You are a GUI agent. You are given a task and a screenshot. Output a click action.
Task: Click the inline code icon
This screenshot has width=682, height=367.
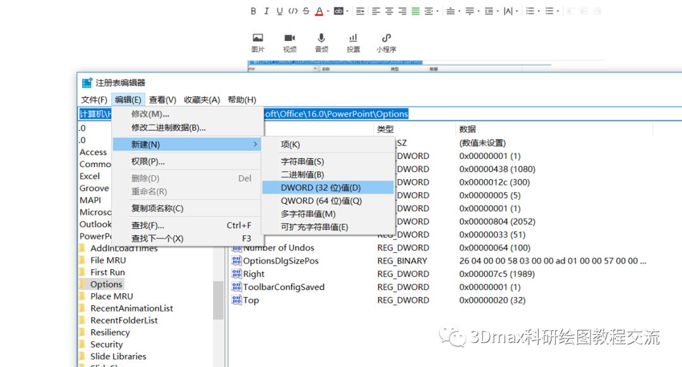293,11
